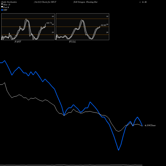
Task: Click the 80 level label in FAST chart
Action: click(x=53, y=17)
